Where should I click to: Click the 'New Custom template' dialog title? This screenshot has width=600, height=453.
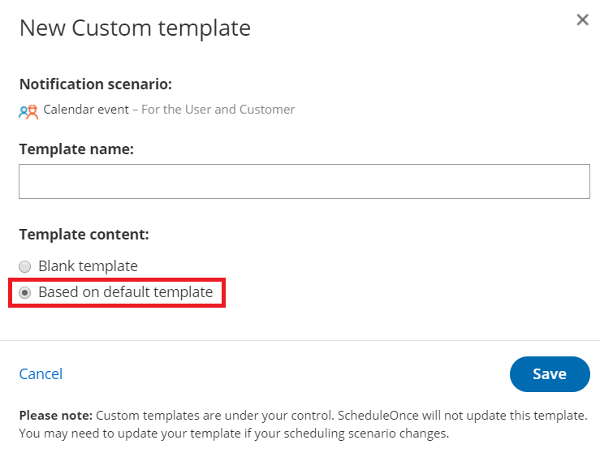(x=135, y=28)
